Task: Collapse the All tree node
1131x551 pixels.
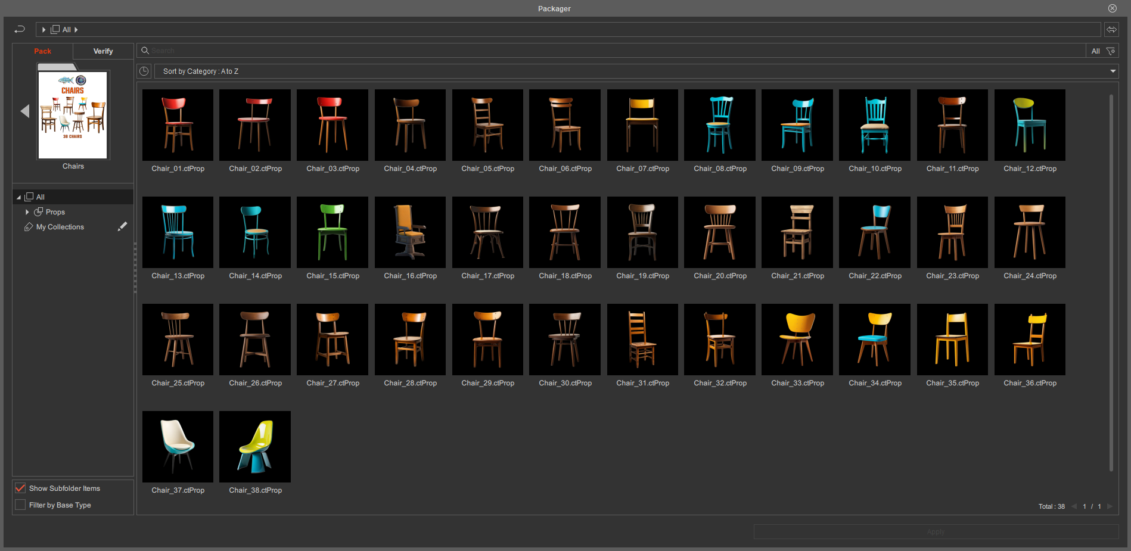Action: (x=18, y=197)
